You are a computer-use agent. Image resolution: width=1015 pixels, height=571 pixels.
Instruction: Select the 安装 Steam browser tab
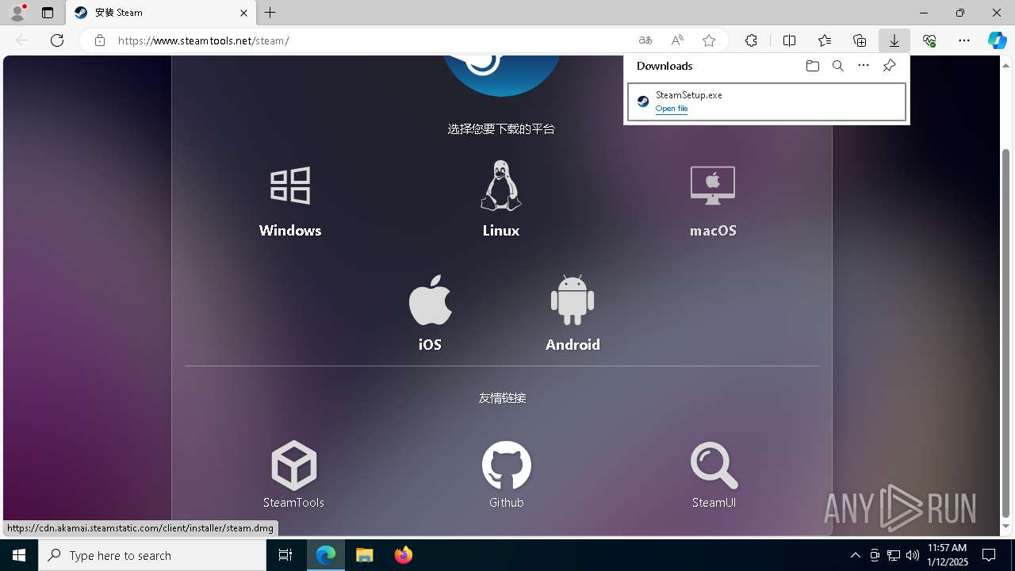[161, 13]
